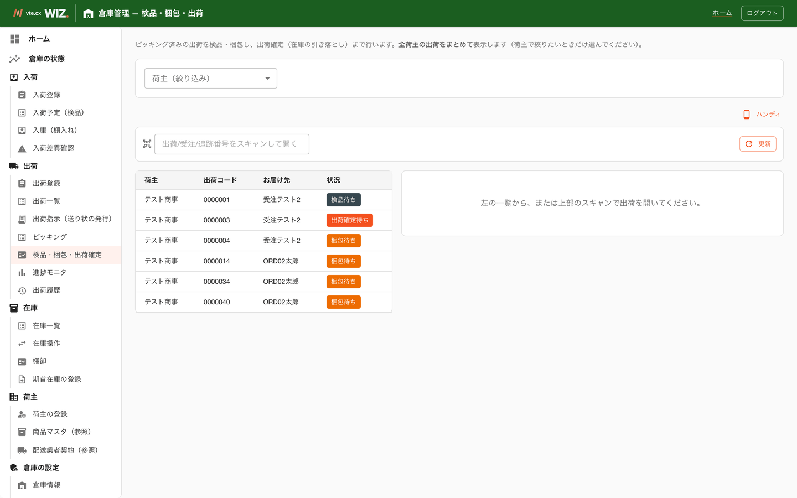The image size is (797, 498).
Task: Open 倉庫情報 menu item
Action: pos(66,485)
